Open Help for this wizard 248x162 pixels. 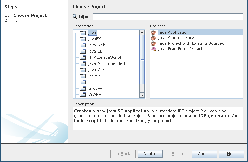tap(231, 154)
